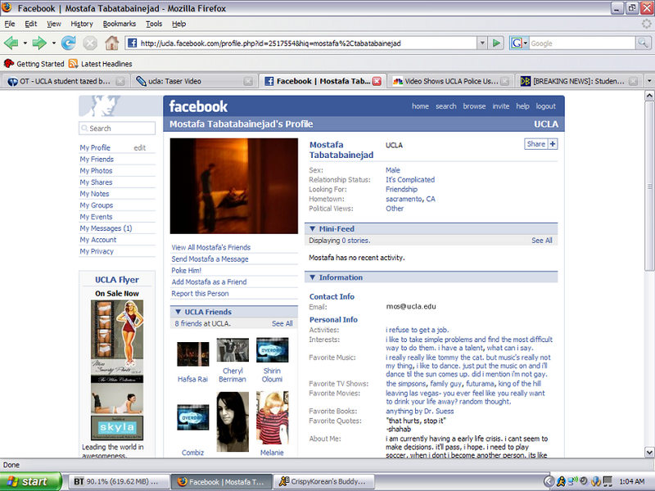The height and width of the screenshot is (491, 655).
Task: Close the 'Video Shows UCLA Police' tab
Action: (x=505, y=81)
